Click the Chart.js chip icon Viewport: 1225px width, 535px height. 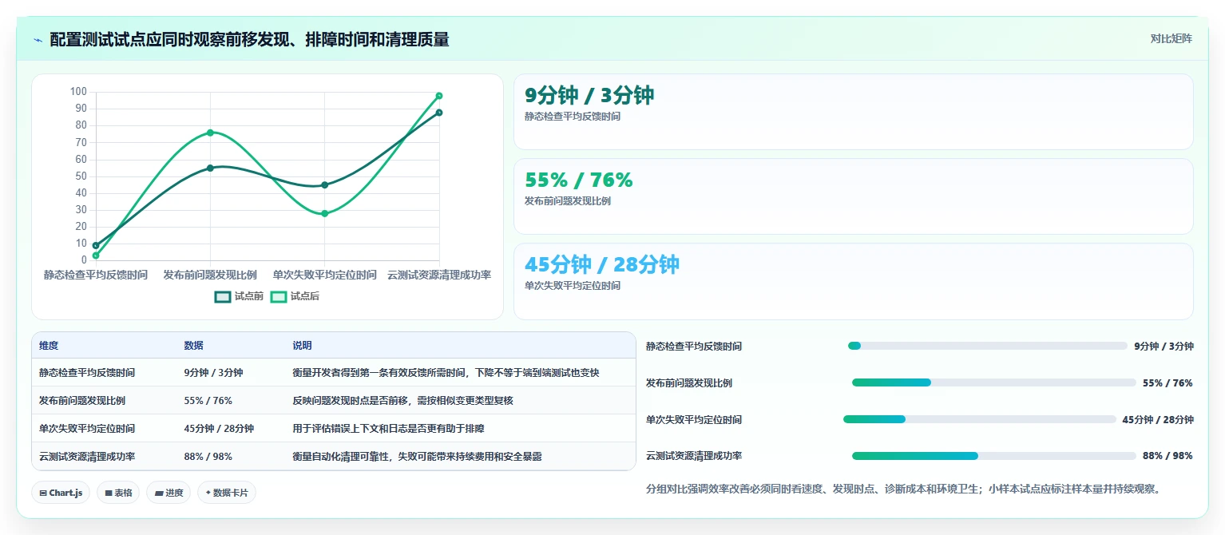pos(43,493)
